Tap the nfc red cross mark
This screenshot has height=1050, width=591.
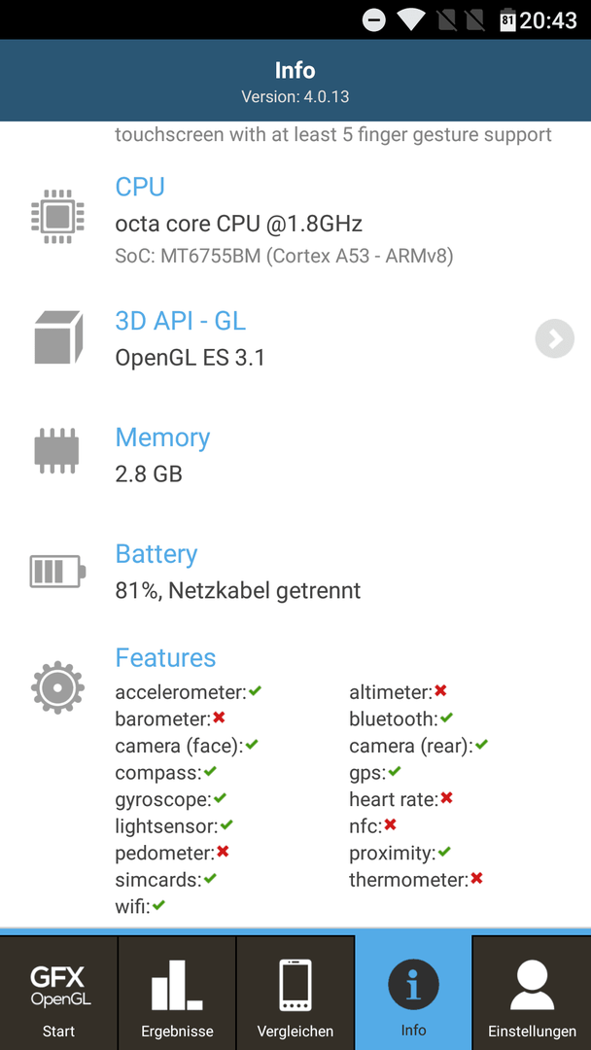click(x=390, y=824)
